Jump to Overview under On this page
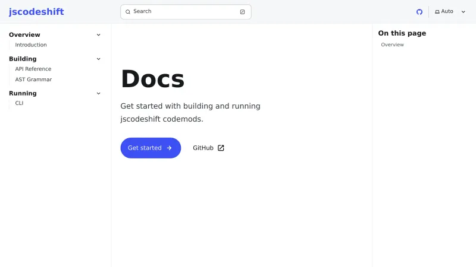 392,45
